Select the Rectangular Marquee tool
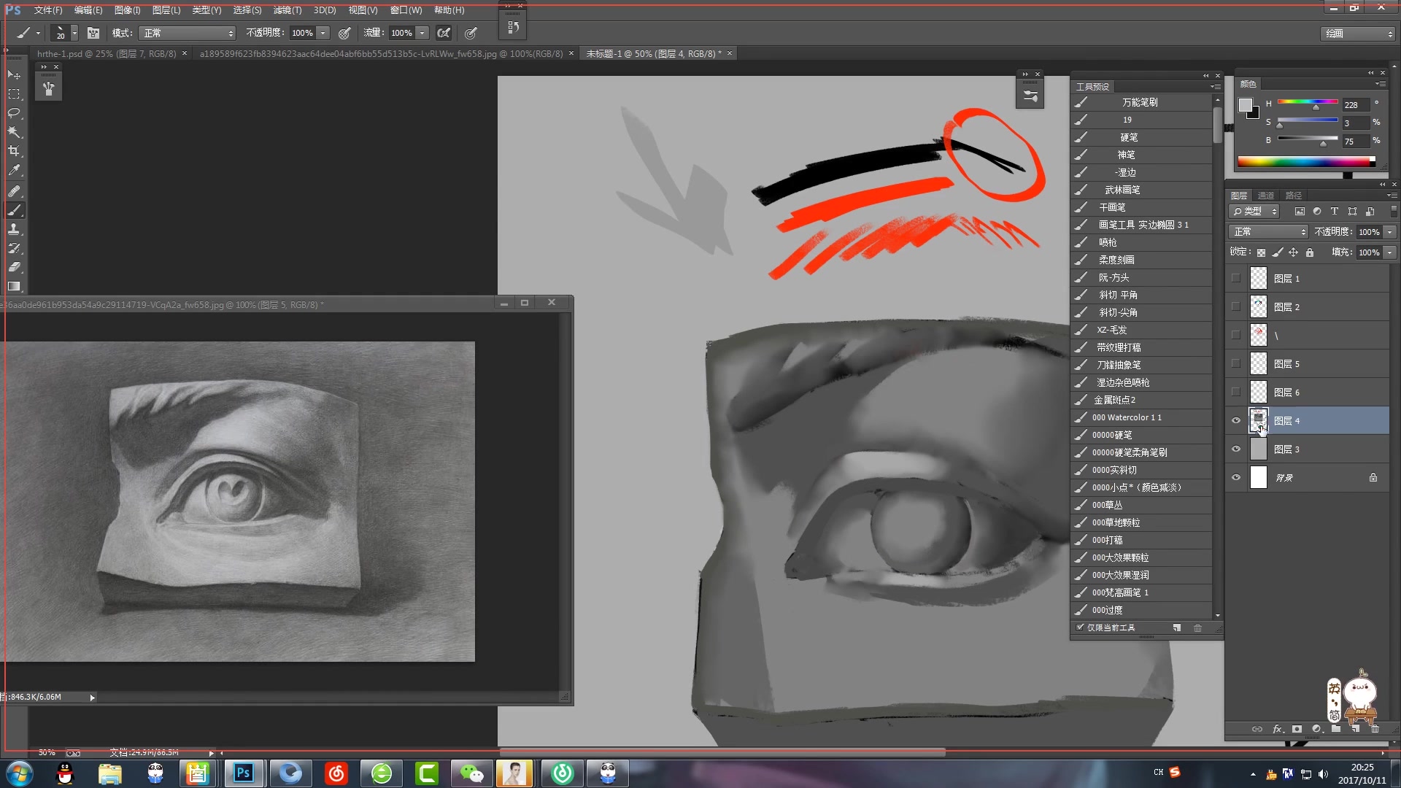 (x=14, y=94)
